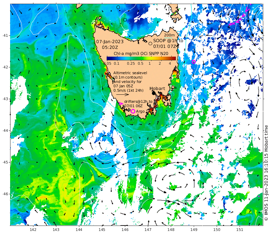
Task: Click the '4' colour bar tick label
Action: pyautogui.click(x=170, y=63)
